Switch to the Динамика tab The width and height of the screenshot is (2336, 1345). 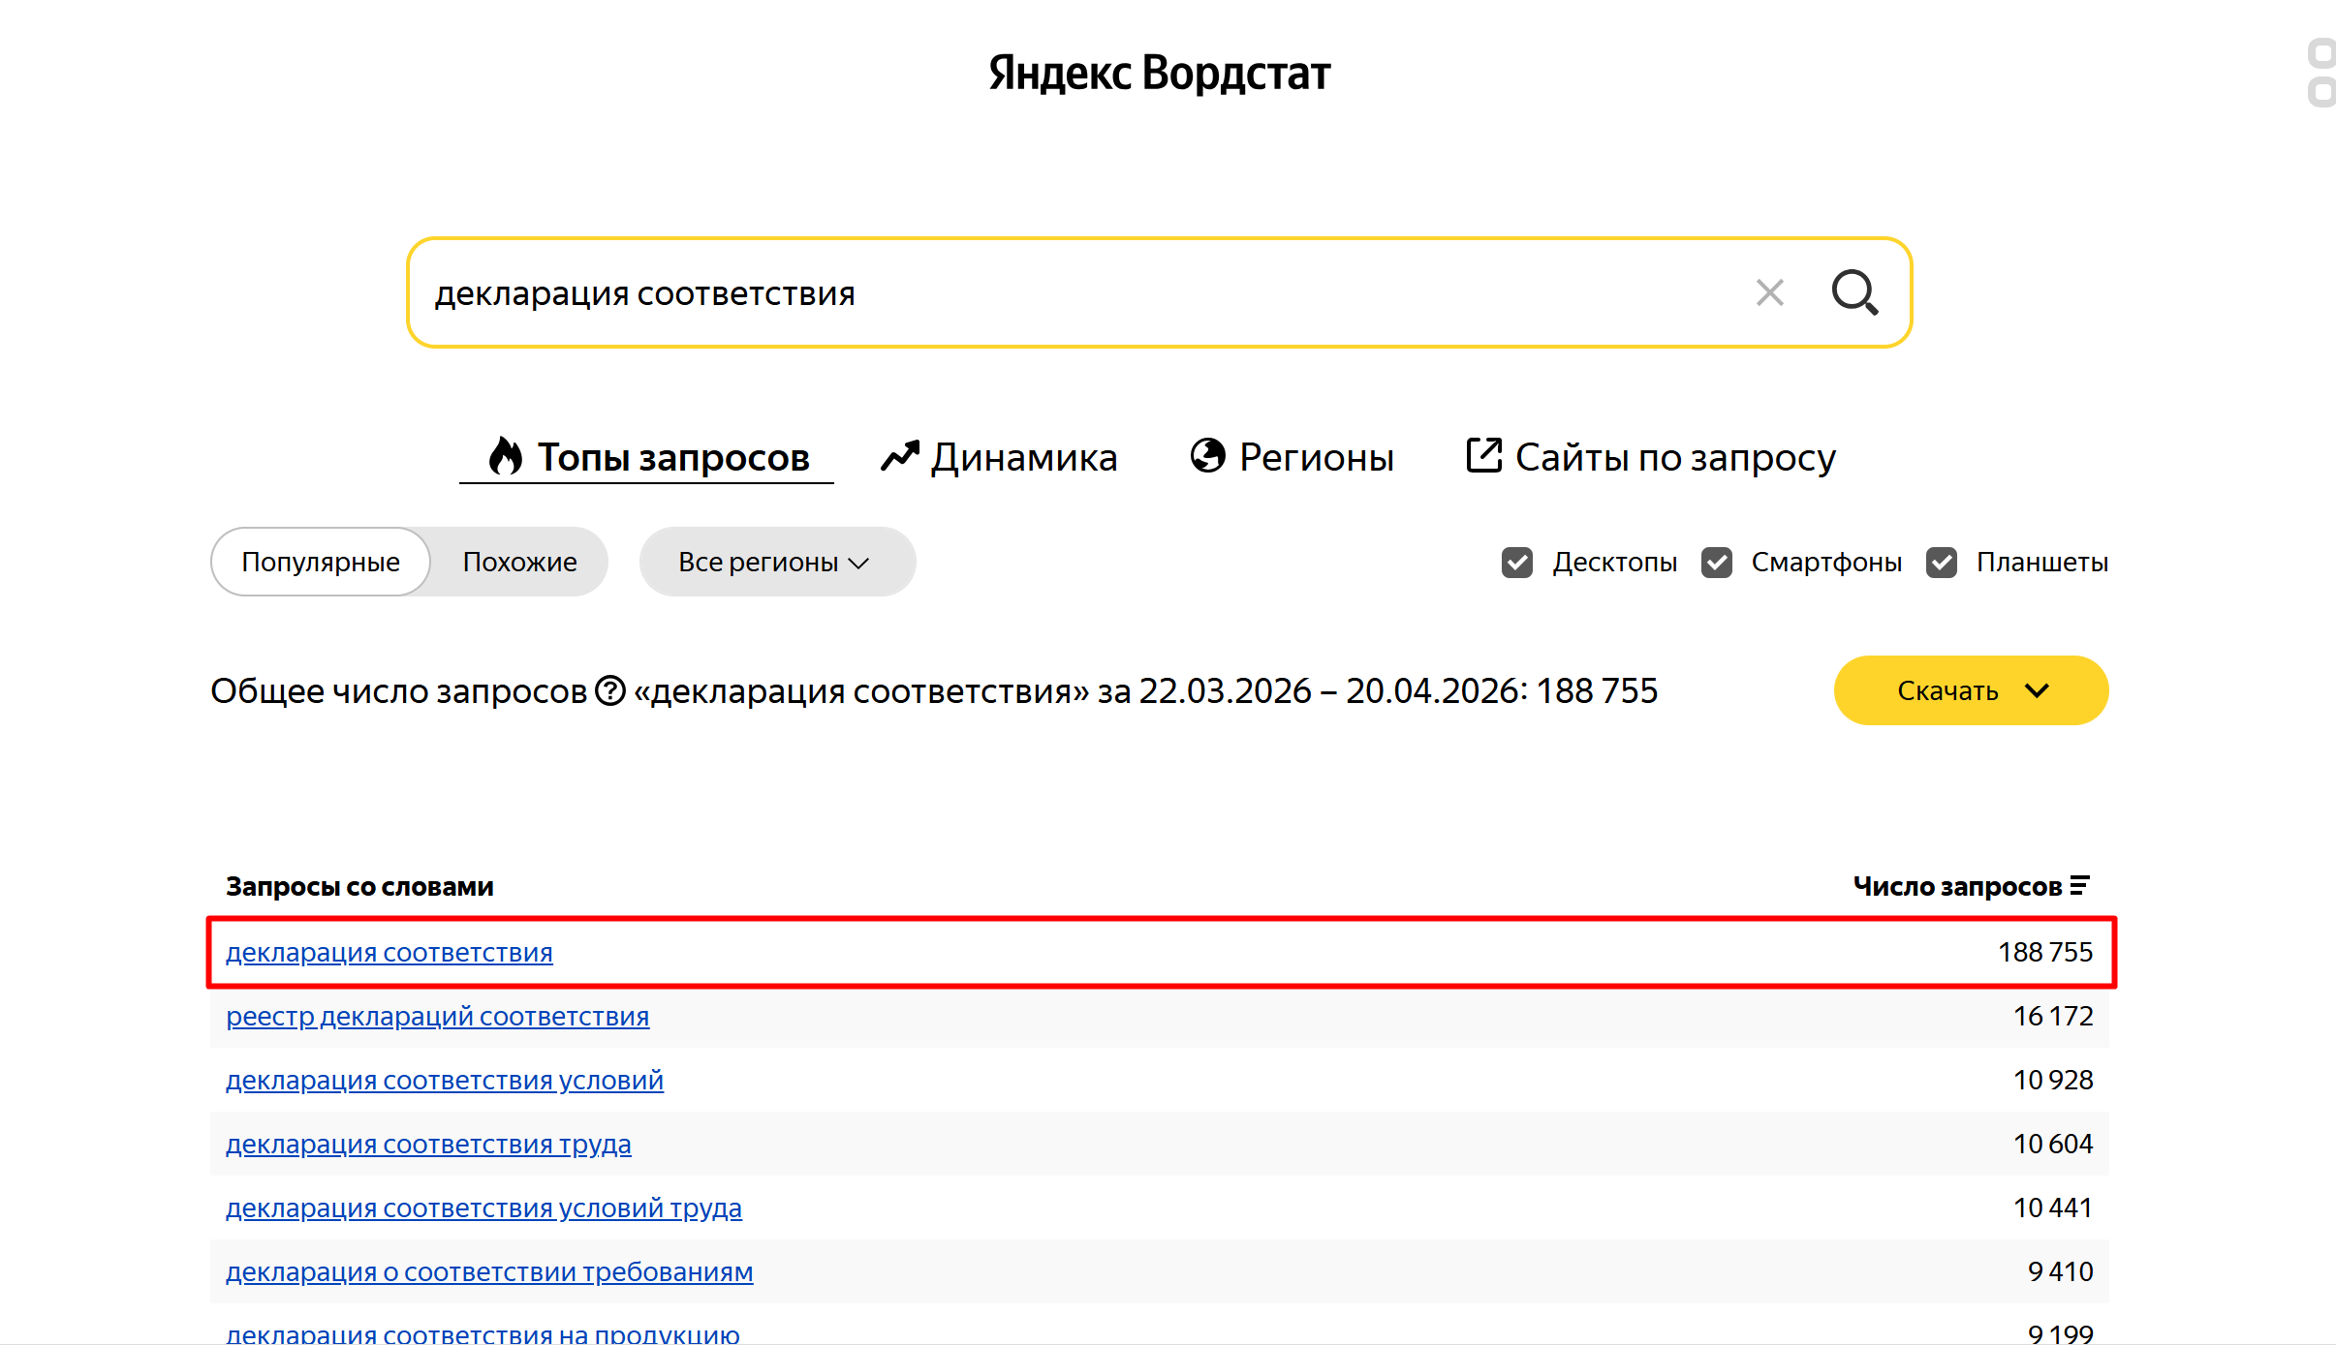click(998, 457)
